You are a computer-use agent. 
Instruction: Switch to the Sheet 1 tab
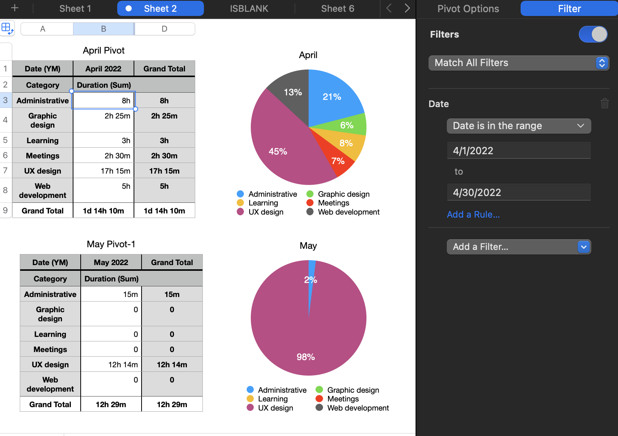[75, 8]
